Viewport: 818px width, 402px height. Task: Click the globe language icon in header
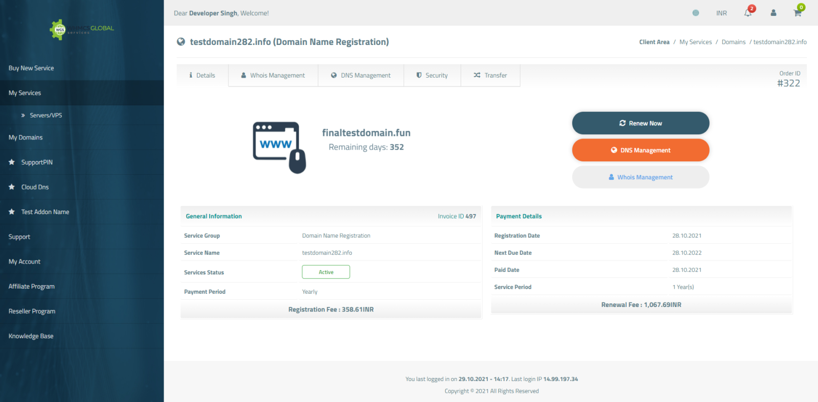[696, 13]
